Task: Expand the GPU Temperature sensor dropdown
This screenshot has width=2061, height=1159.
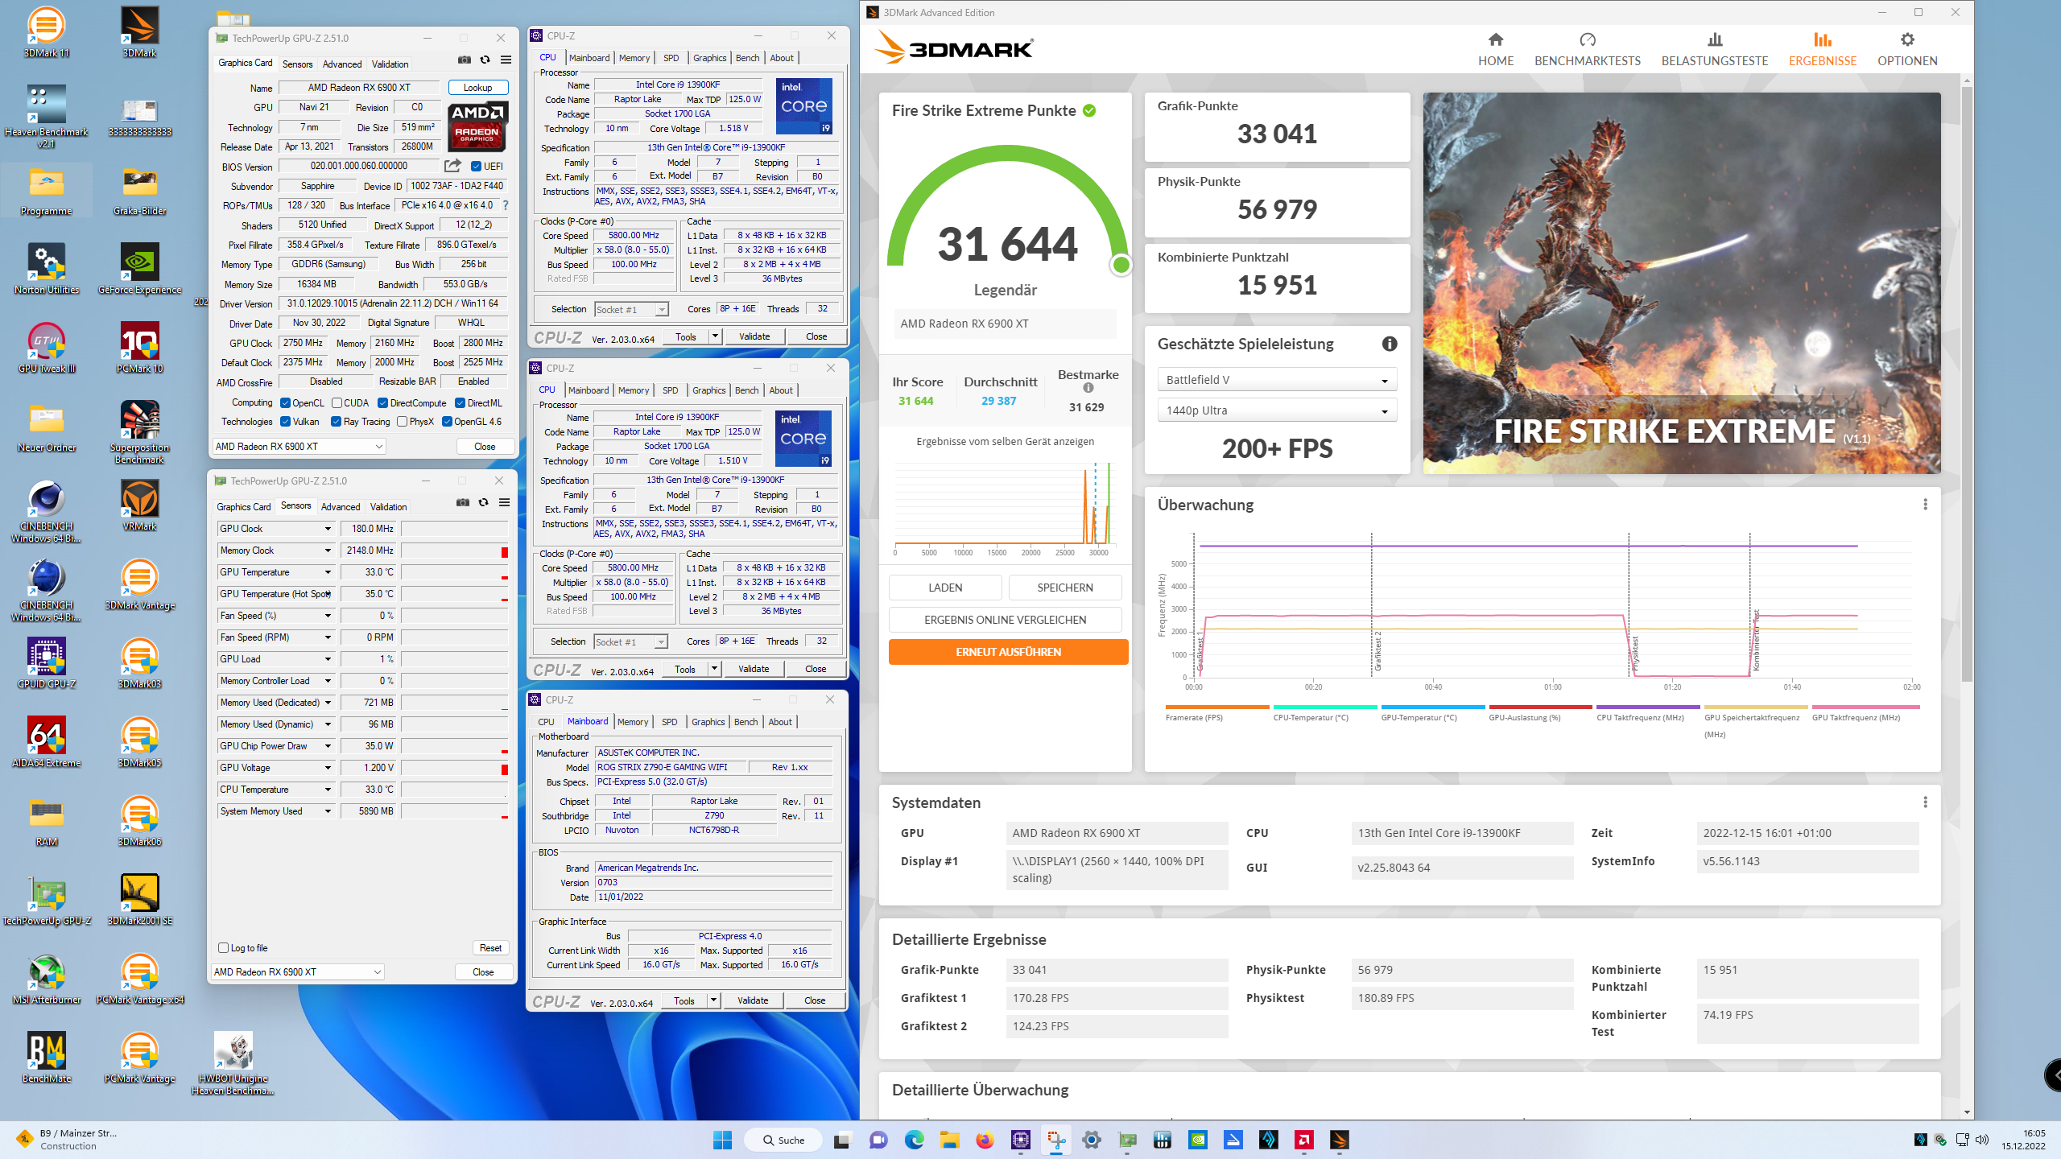Action: click(328, 572)
